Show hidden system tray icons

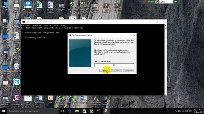[x=176, y=111]
